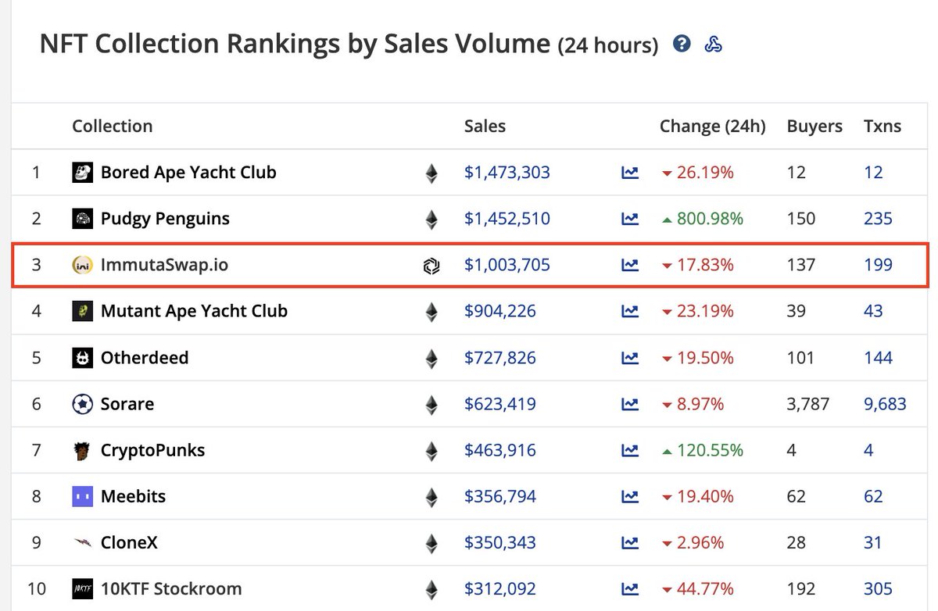The height and width of the screenshot is (611, 938).
Task: Click the Meebits purple logo icon
Action: 82,496
